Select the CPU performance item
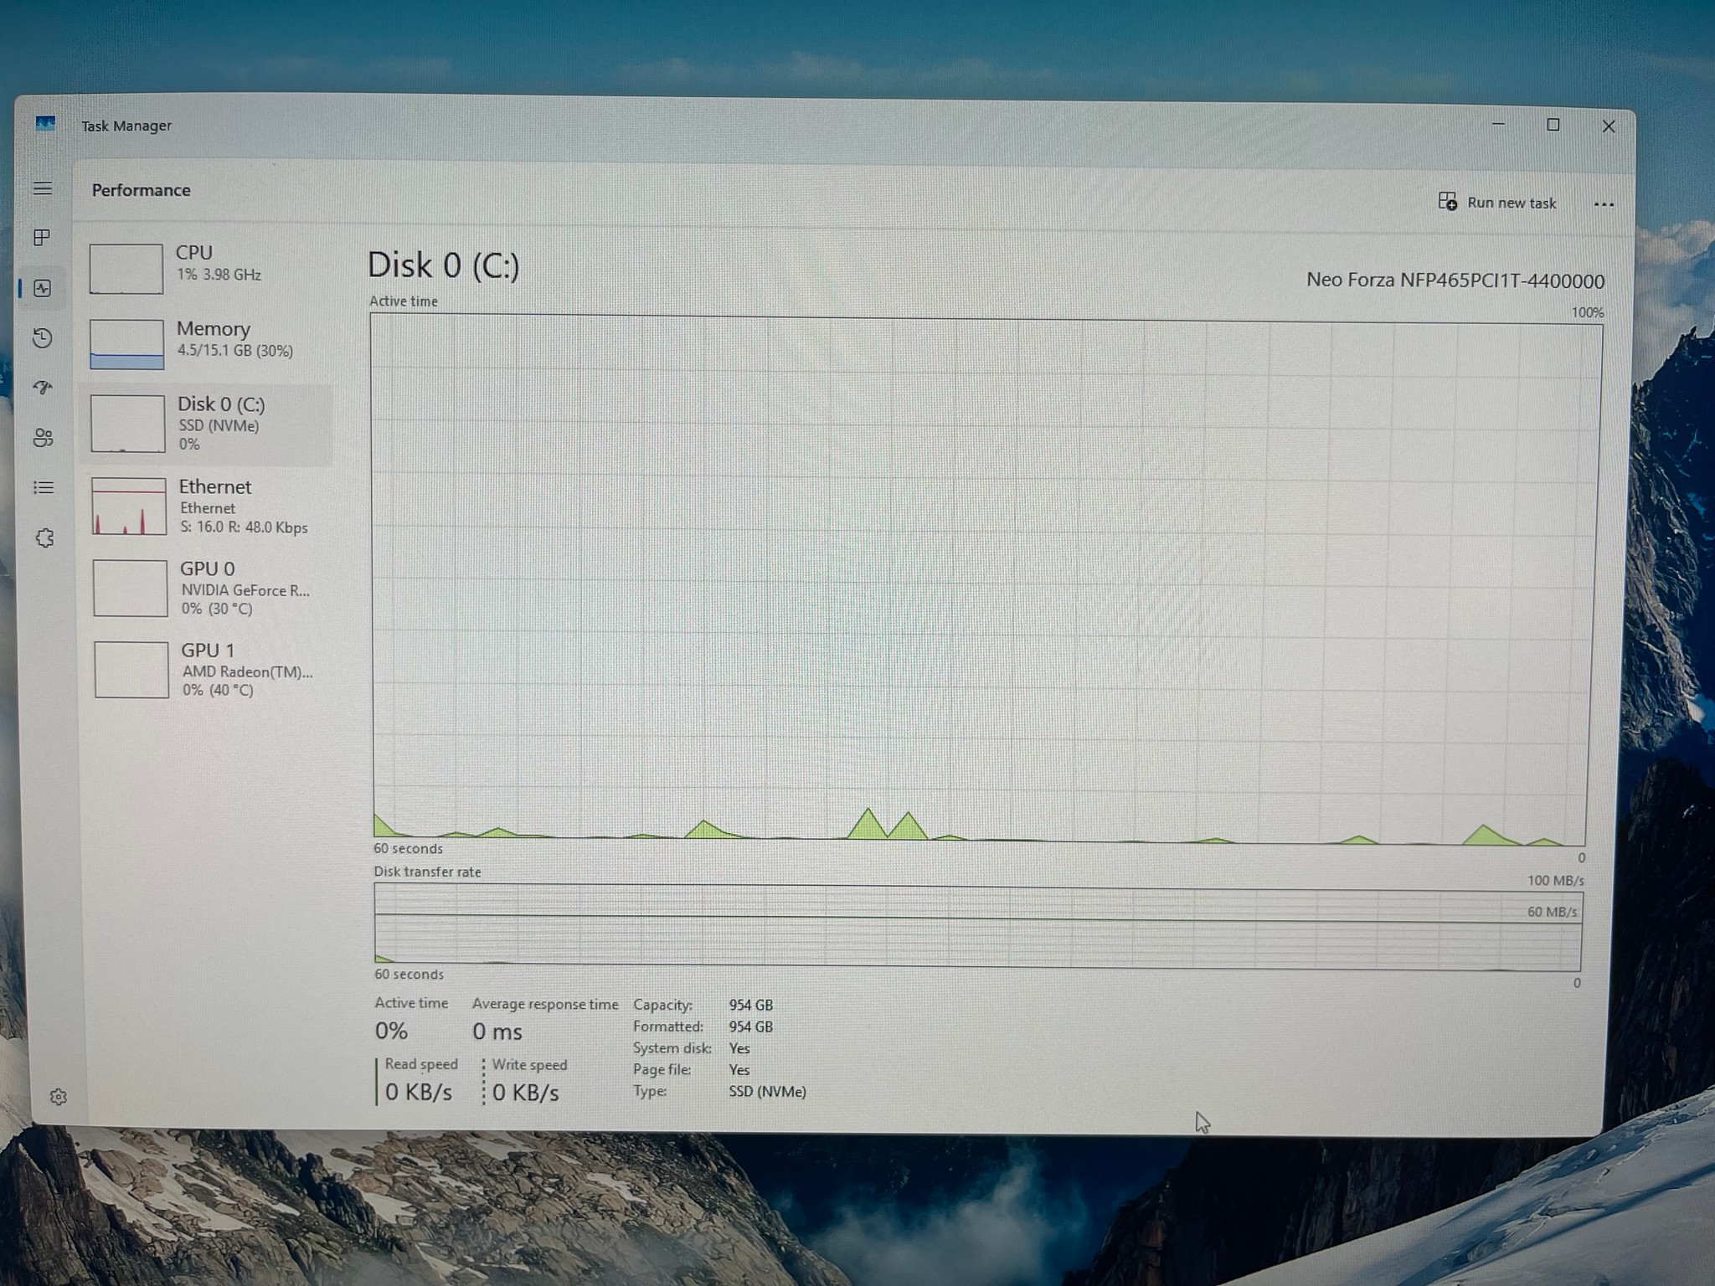The width and height of the screenshot is (1715, 1286). [x=208, y=267]
